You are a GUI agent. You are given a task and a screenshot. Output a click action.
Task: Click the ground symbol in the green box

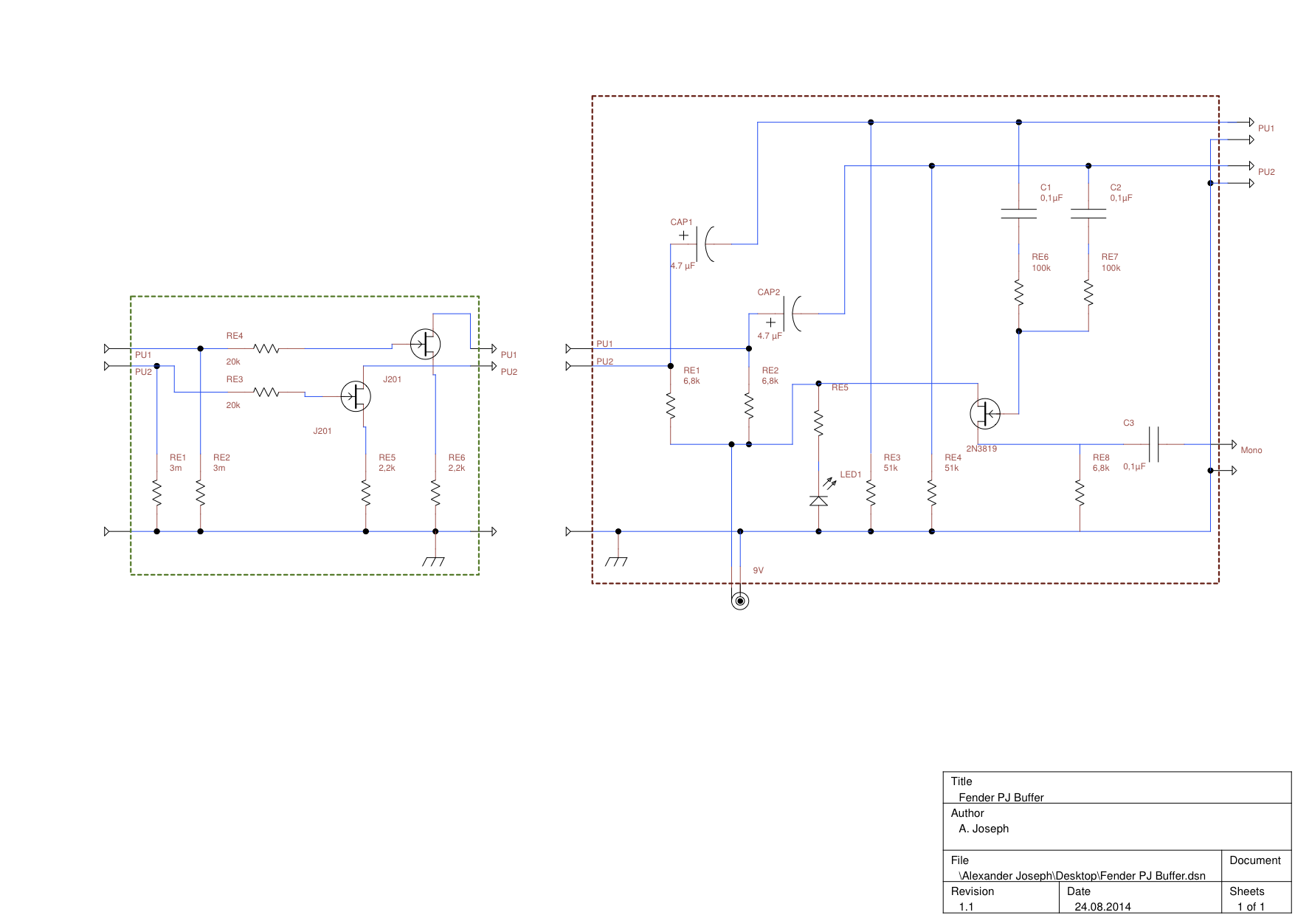(434, 561)
